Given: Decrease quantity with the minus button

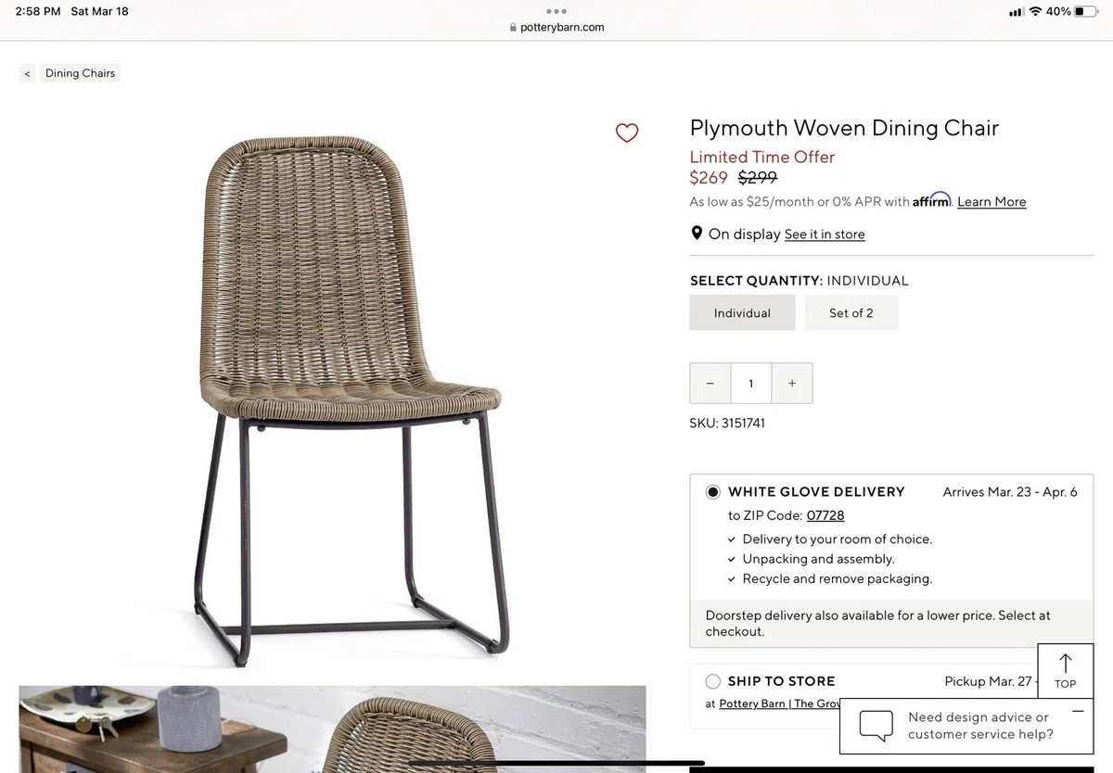Looking at the screenshot, I should [710, 383].
